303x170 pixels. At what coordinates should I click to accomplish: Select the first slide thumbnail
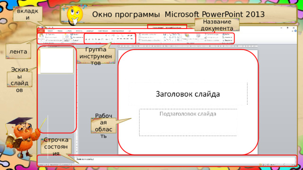coord(57,61)
